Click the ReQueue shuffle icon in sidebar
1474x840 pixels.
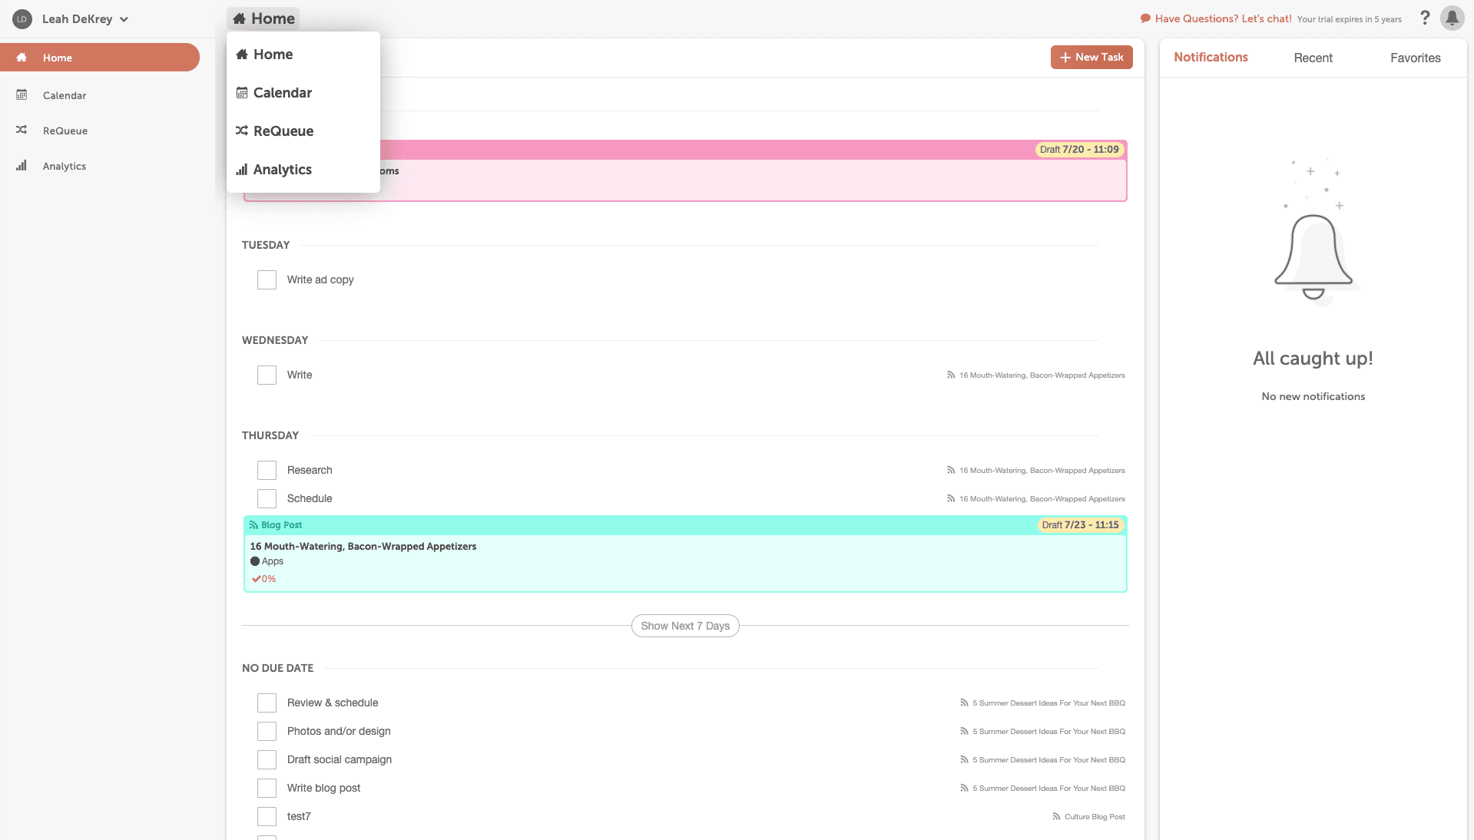coord(22,131)
